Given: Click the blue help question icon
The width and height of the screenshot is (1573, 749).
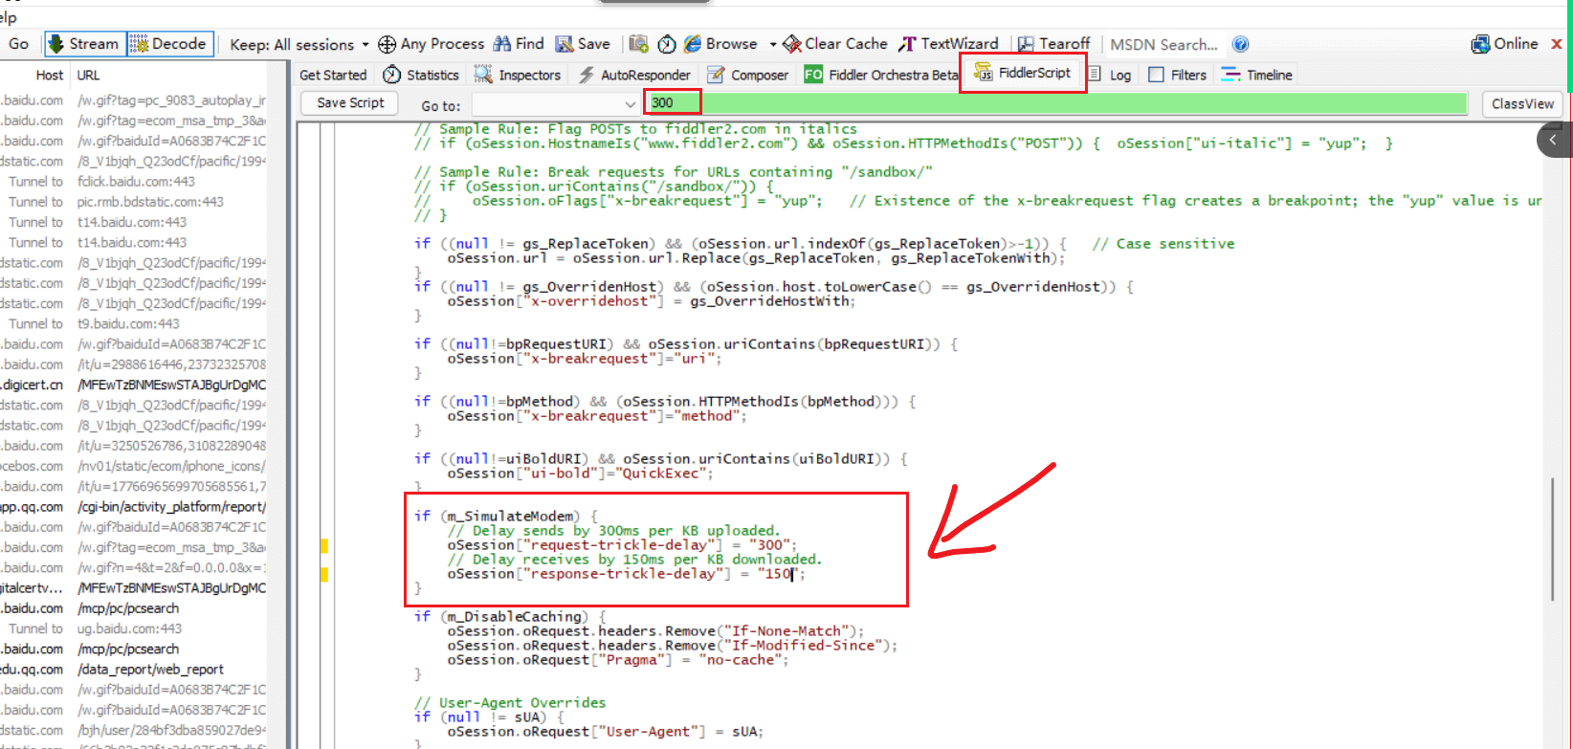Looking at the screenshot, I should [1240, 44].
